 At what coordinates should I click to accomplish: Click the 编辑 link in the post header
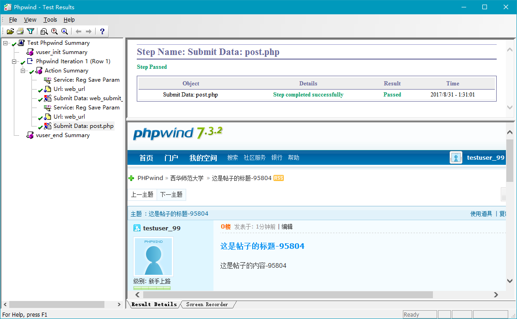pos(287,227)
